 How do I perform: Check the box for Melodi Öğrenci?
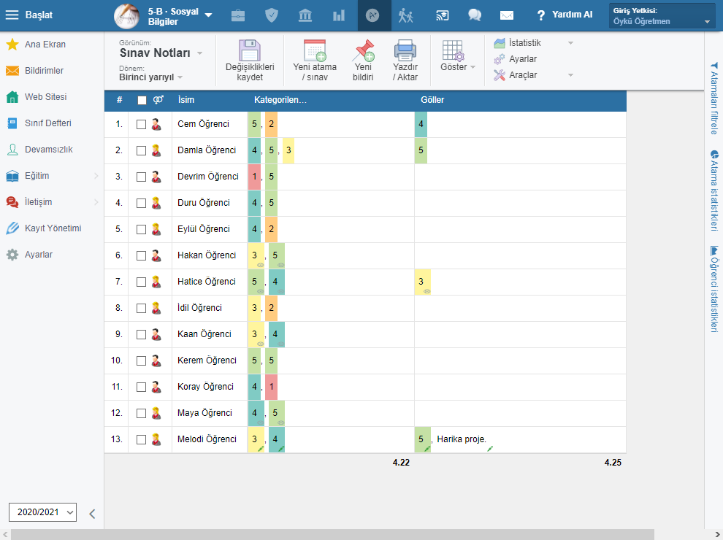pyautogui.click(x=142, y=439)
